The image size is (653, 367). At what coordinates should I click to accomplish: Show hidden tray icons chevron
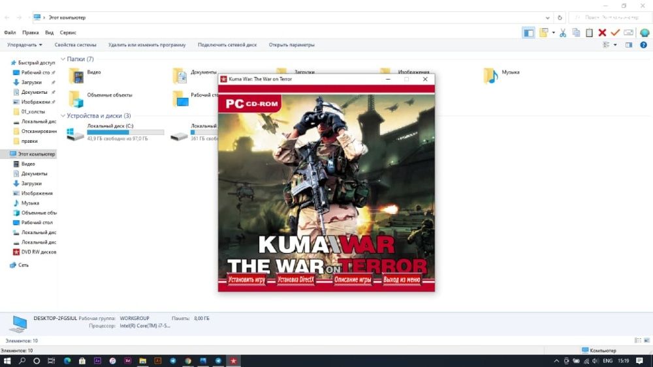[x=556, y=360]
